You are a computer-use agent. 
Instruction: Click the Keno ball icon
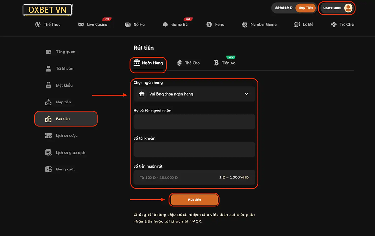[x=209, y=24]
